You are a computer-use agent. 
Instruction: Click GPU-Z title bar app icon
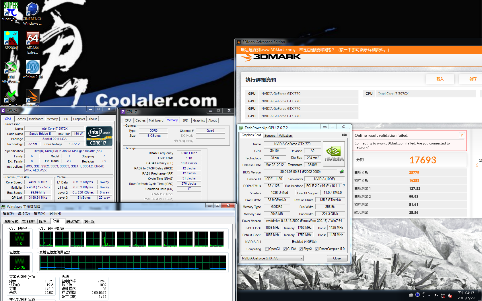pos(241,128)
